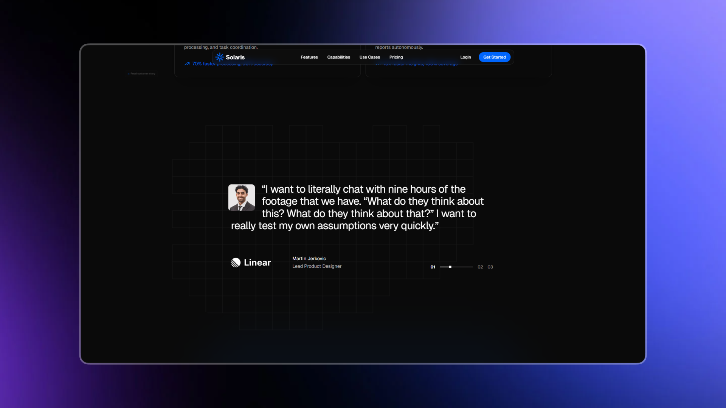
Task: Switch to testimonial 02
Action: coord(480,267)
